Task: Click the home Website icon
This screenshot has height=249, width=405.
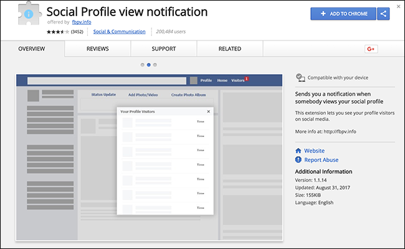Action: 299,151
